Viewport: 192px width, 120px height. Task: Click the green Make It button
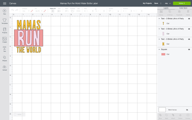tap(182, 4)
